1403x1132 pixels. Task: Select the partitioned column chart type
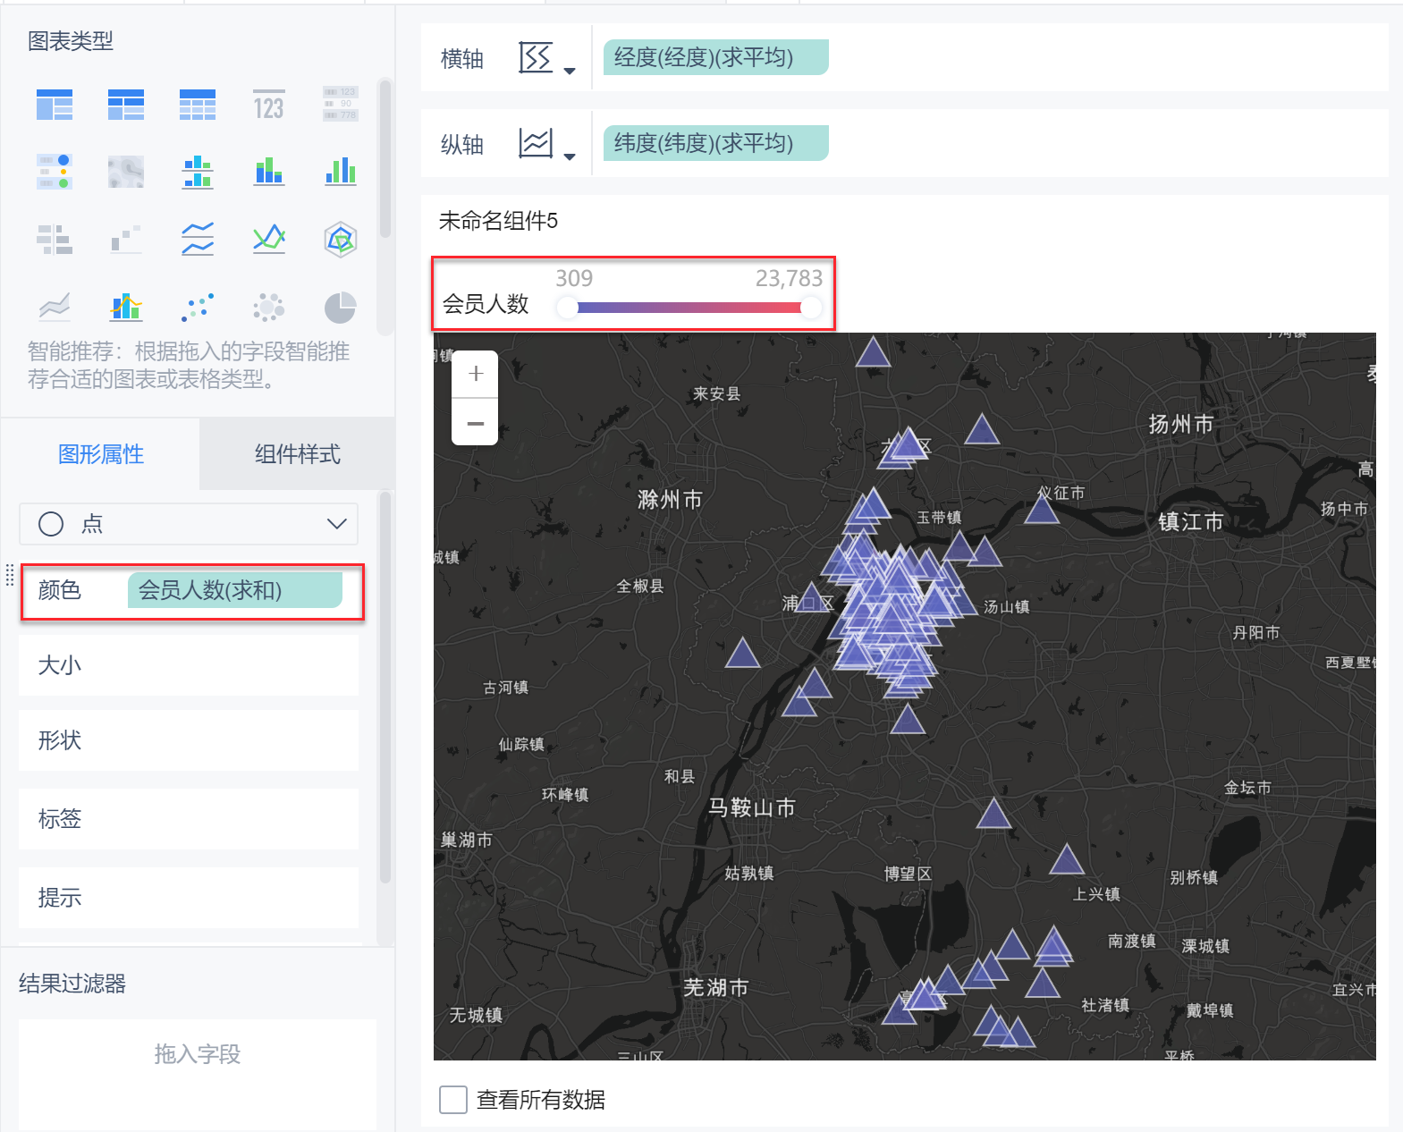coord(198,171)
